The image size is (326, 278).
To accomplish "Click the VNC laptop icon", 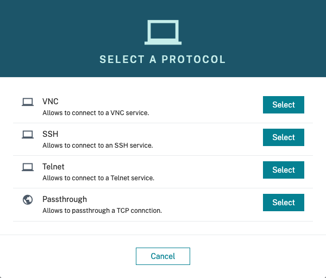I will click(x=27, y=102).
